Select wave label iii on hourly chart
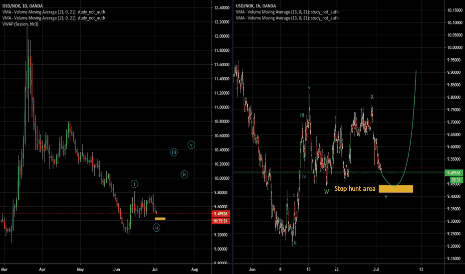The width and height of the screenshot is (465, 274). (302, 115)
